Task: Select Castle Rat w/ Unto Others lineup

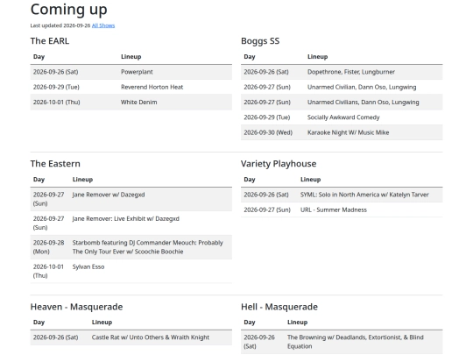Action: point(151,337)
